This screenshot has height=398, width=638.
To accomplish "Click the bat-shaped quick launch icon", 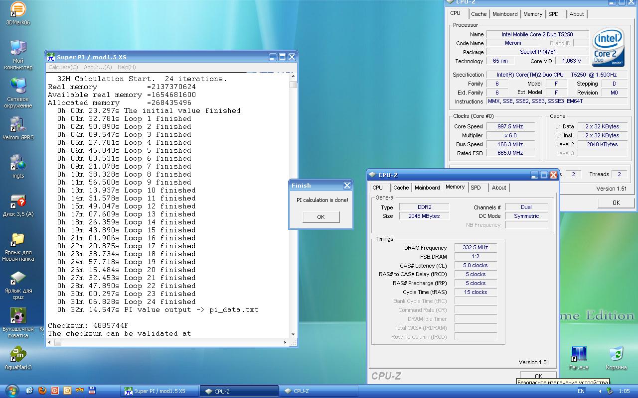I will 80,391.
